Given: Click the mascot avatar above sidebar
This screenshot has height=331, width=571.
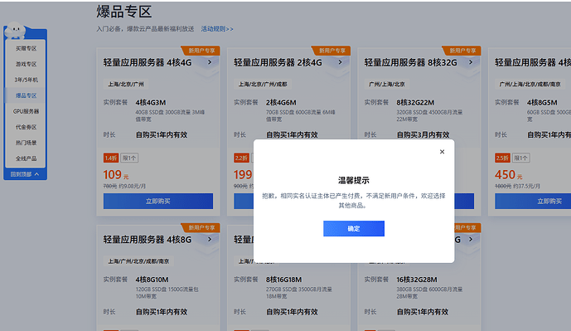Looking at the screenshot, I should (x=15, y=30).
